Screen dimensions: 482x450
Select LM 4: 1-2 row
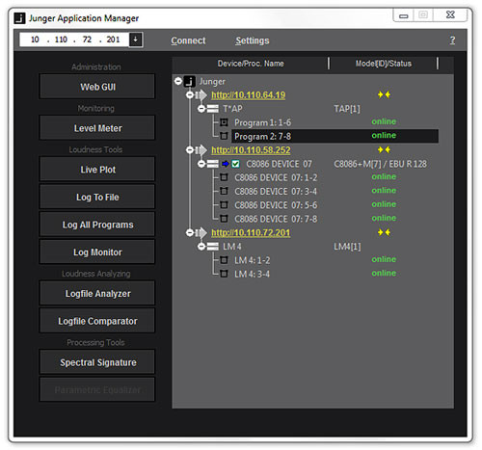pos(335,260)
